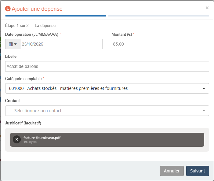214x181 pixels.
Task: Click the Montant amount field
Action: click(x=160, y=44)
